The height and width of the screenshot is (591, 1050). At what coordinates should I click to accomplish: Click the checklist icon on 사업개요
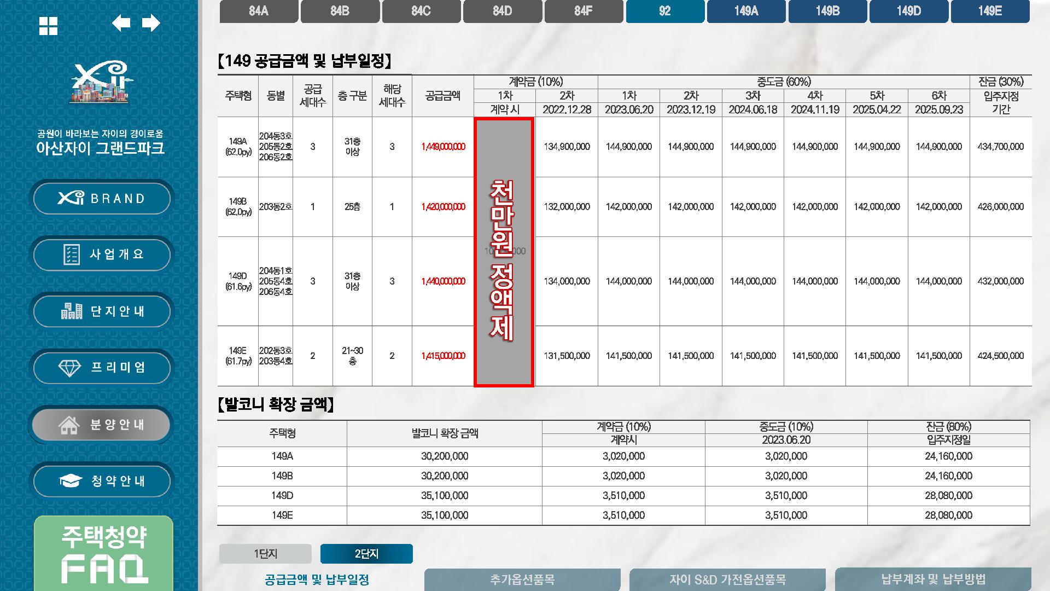(72, 254)
